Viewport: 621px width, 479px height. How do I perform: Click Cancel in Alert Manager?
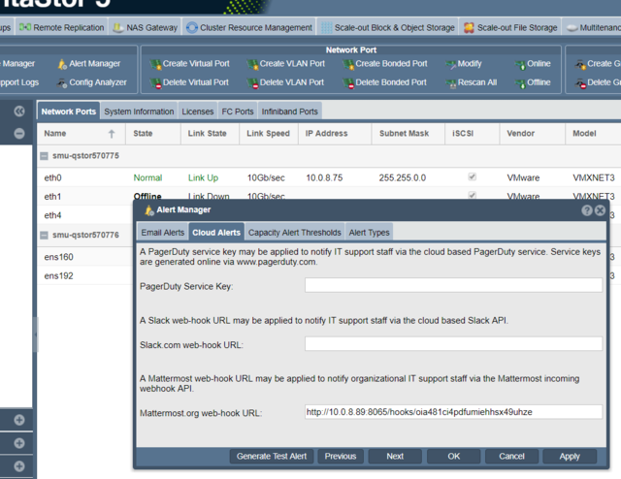click(x=511, y=457)
